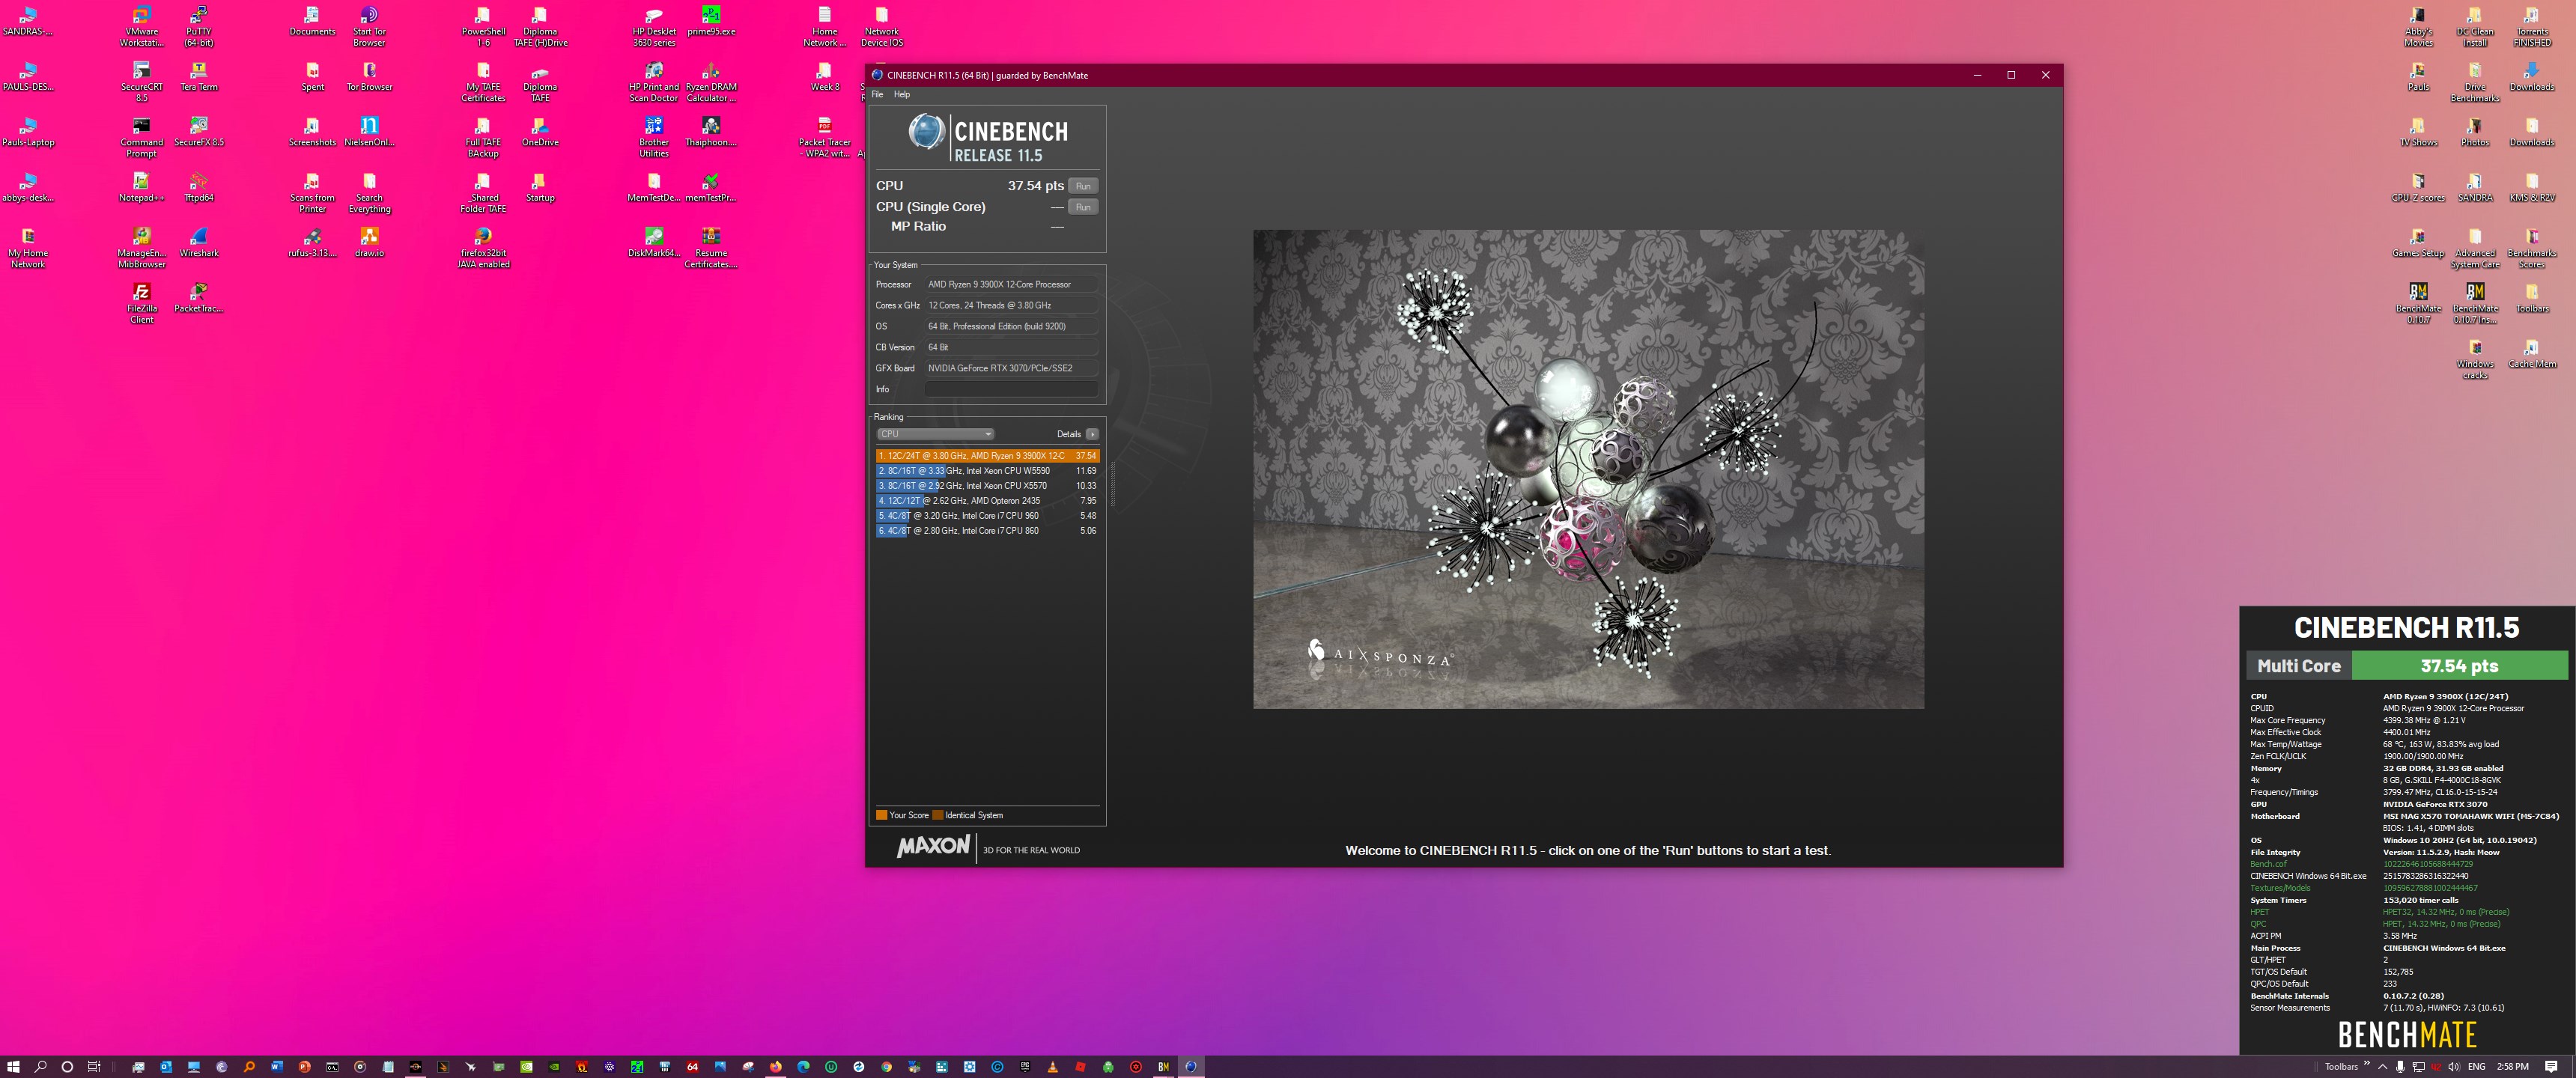
Task: Show hidden system tray icons
Action: click(x=2383, y=1067)
